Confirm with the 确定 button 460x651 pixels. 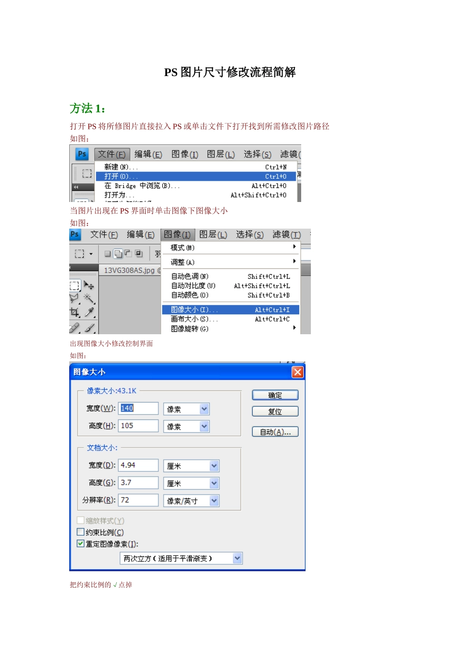pos(275,395)
